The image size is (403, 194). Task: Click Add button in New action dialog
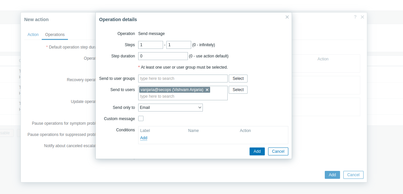(x=332, y=175)
